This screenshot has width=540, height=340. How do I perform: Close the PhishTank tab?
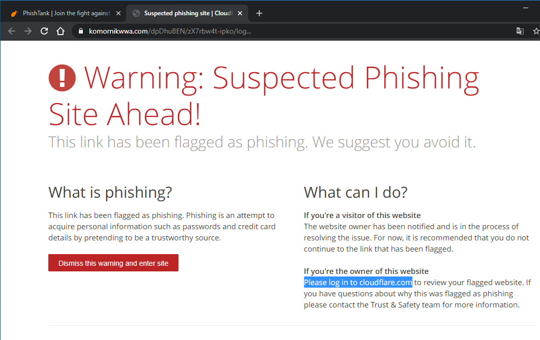point(118,13)
